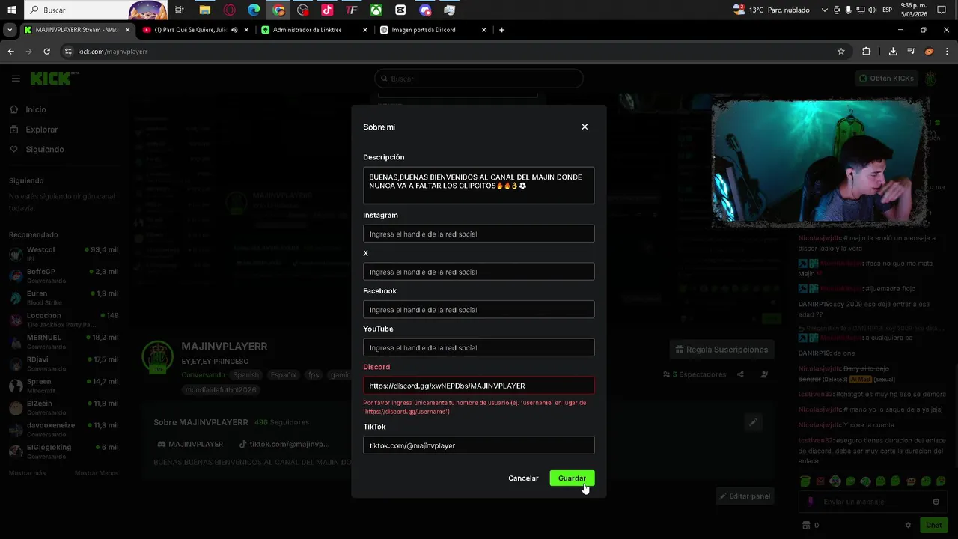This screenshot has width=958, height=539.
Task: Open the weather widget showing 13°C
Action: 772,10
